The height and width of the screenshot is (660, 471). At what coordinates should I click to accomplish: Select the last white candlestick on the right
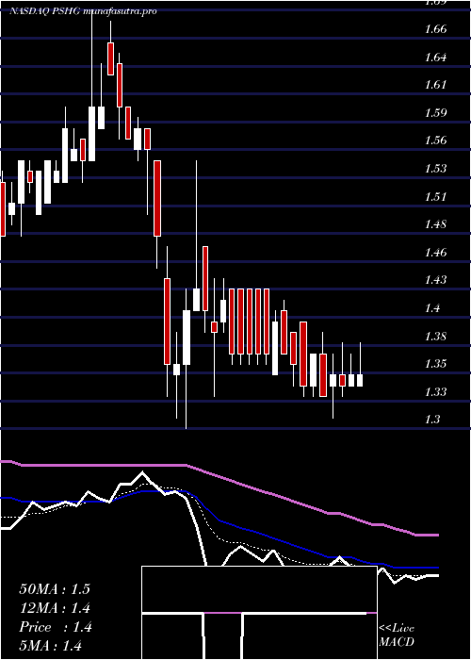tap(360, 380)
